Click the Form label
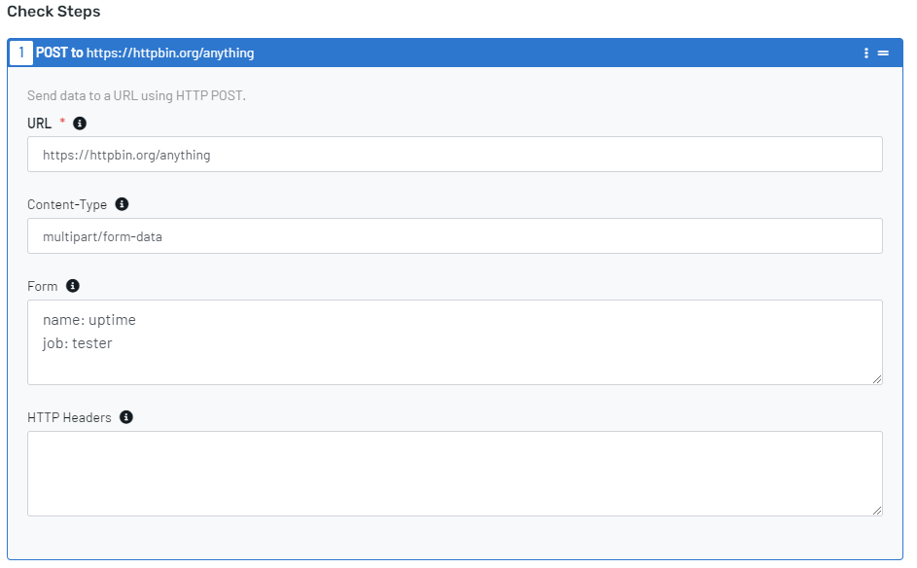This screenshot has width=917, height=568. point(42,286)
